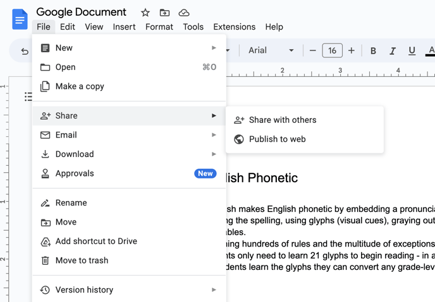Click the font size field showing 16

pos(332,50)
